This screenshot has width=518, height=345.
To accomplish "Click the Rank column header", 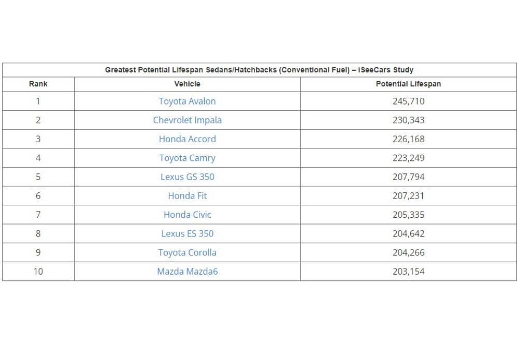I will click(38, 84).
